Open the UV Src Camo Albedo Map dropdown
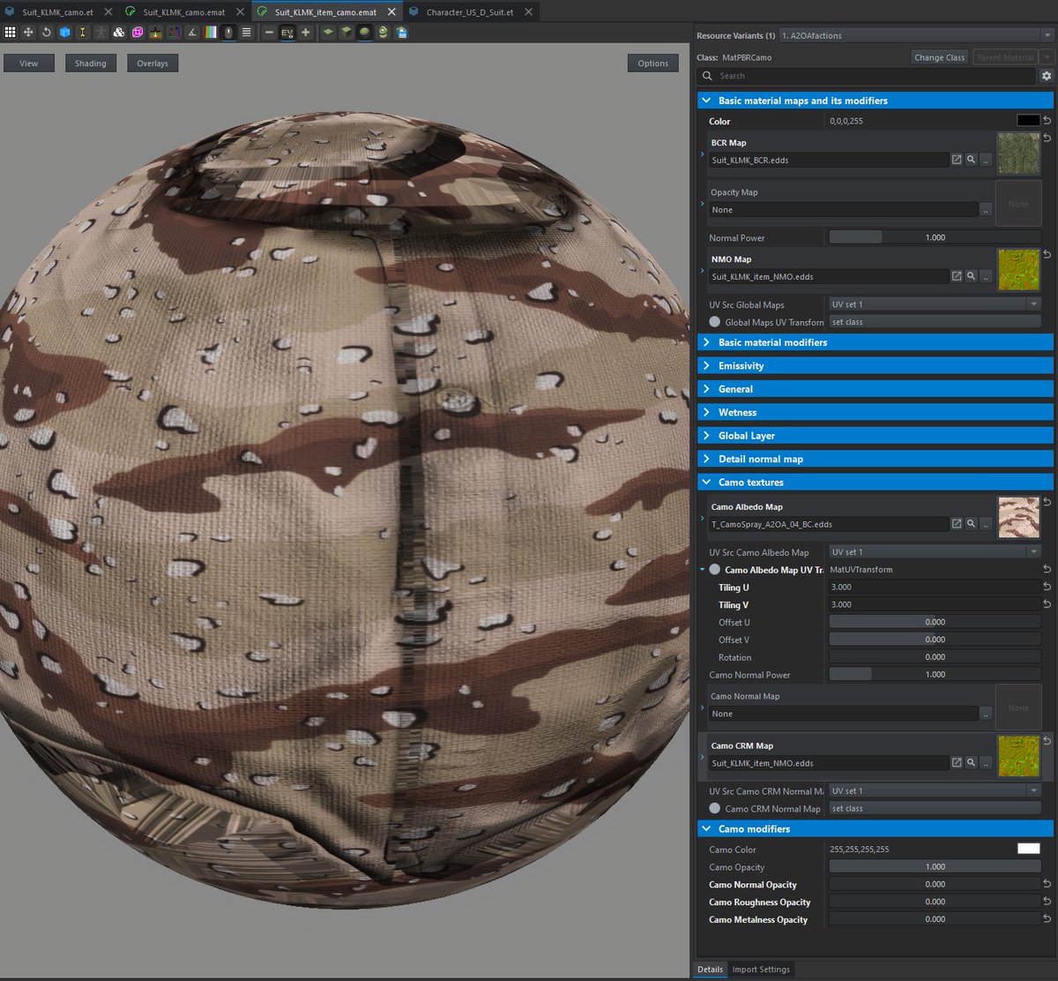Image resolution: width=1058 pixels, height=981 pixels. (935, 552)
